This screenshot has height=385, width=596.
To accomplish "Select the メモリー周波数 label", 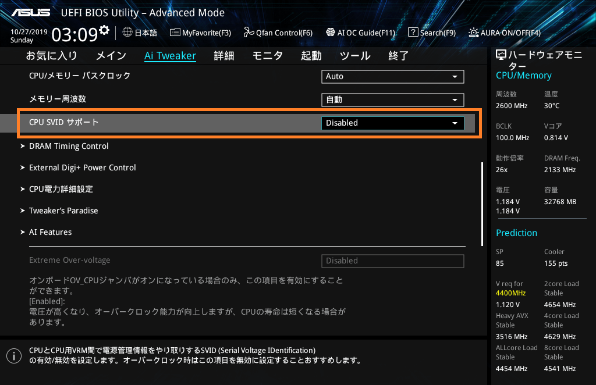I will [x=58, y=99].
